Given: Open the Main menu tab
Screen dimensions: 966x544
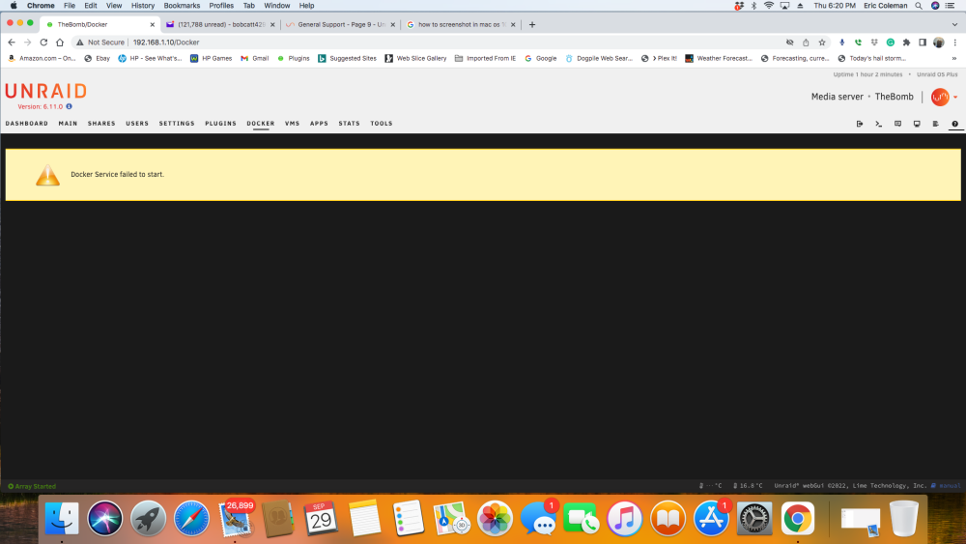Looking at the screenshot, I should tap(68, 124).
